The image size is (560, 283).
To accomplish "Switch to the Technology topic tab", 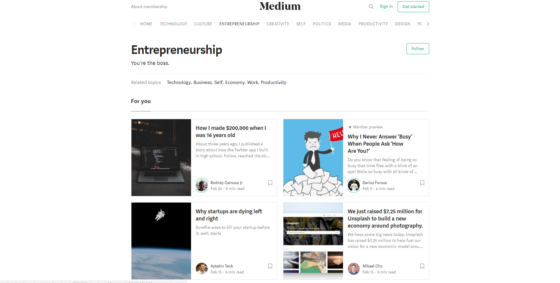I will click(x=173, y=24).
